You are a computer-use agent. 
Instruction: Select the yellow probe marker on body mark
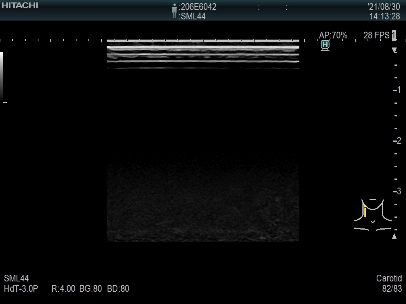click(365, 211)
